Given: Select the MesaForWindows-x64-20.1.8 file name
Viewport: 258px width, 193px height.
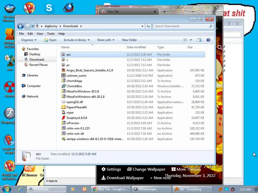Looking at the screenshot, I should [85, 97].
